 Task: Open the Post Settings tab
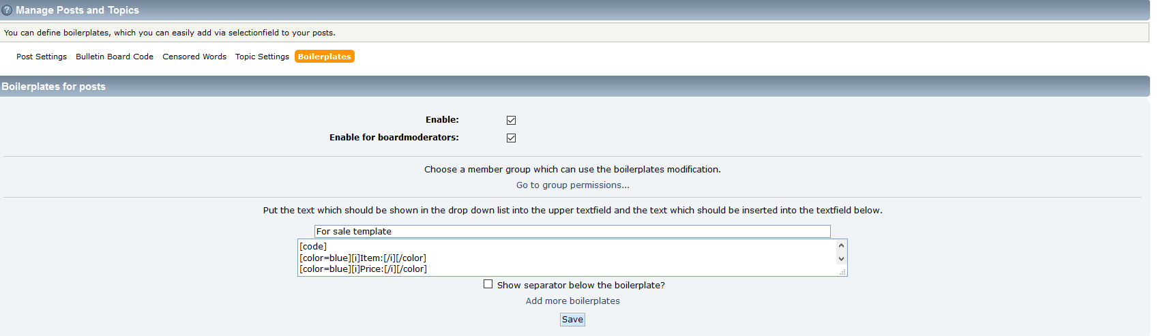tap(42, 57)
